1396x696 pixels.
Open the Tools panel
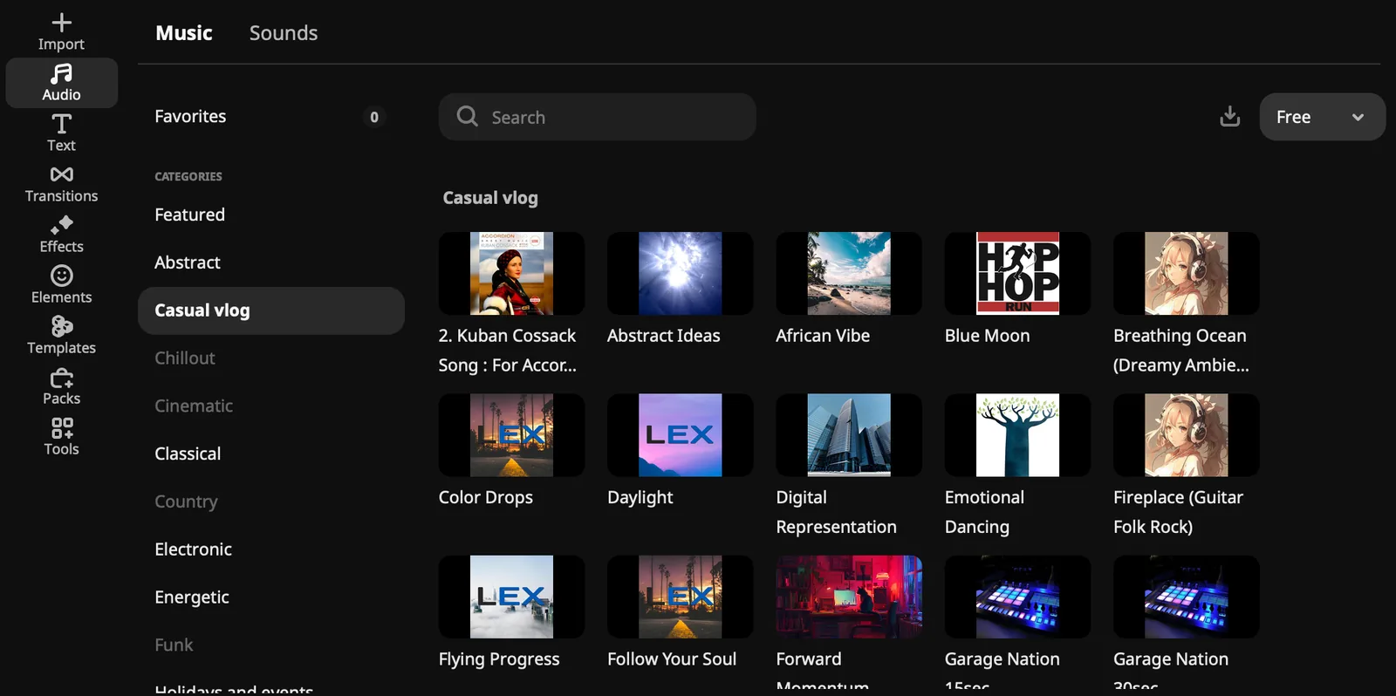coord(61,437)
